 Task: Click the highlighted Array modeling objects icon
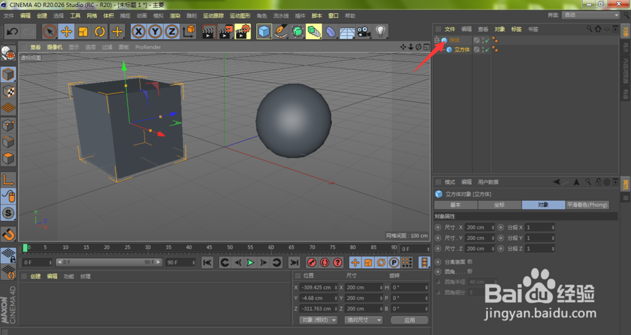(x=314, y=32)
